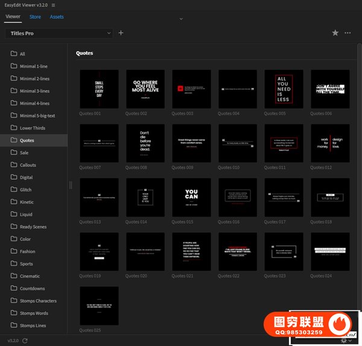Click the settings gear icon at bottom right

coord(344,341)
